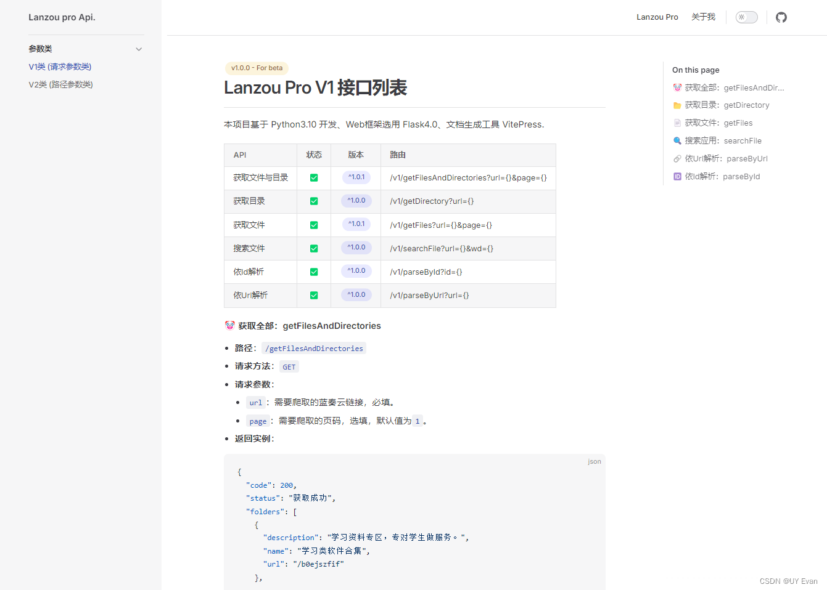Open the Lanzou Pro nav menu item
The image size is (827, 590).
pyautogui.click(x=657, y=17)
